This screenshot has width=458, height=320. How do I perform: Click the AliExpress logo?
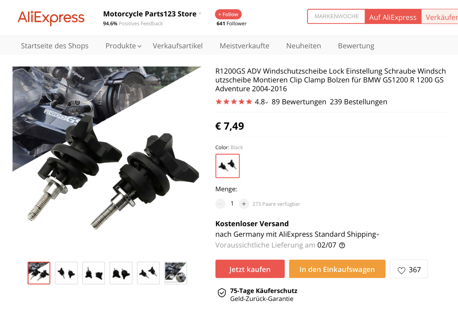51,18
